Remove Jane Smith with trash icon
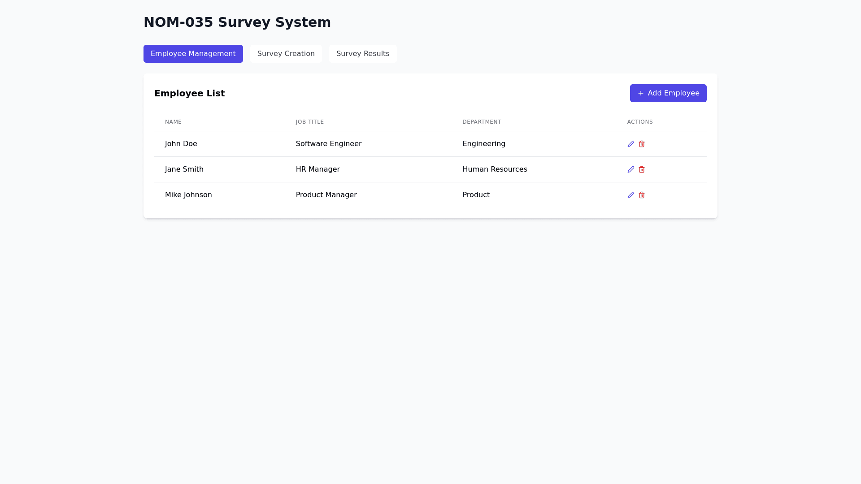The width and height of the screenshot is (861, 484). point(642,169)
